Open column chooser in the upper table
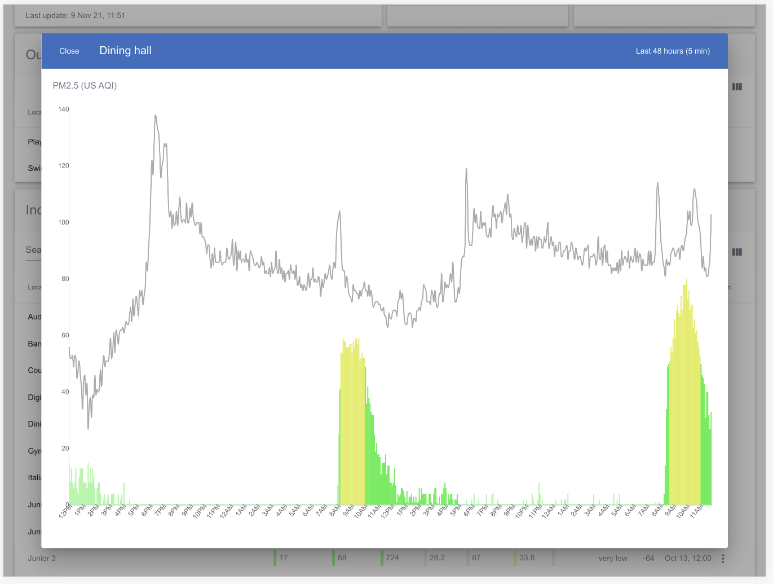773x584 pixels. coord(737,87)
